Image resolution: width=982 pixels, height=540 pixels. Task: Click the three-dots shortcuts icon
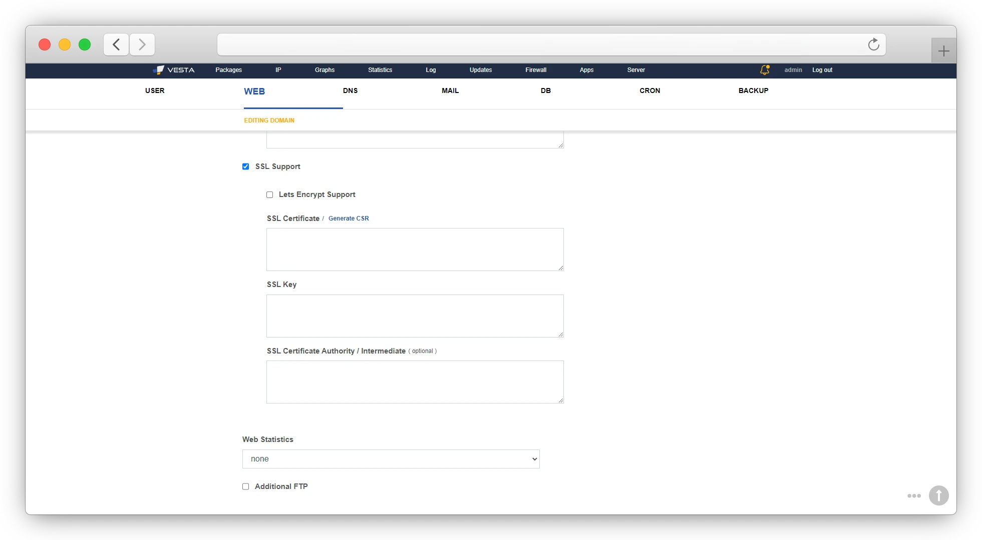pos(914,495)
